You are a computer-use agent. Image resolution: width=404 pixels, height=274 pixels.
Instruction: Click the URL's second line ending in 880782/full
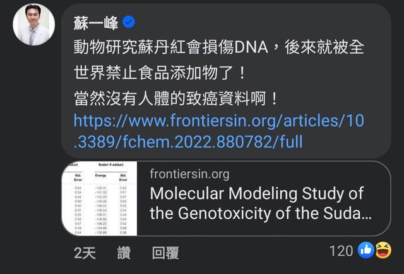(x=188, y=142)
